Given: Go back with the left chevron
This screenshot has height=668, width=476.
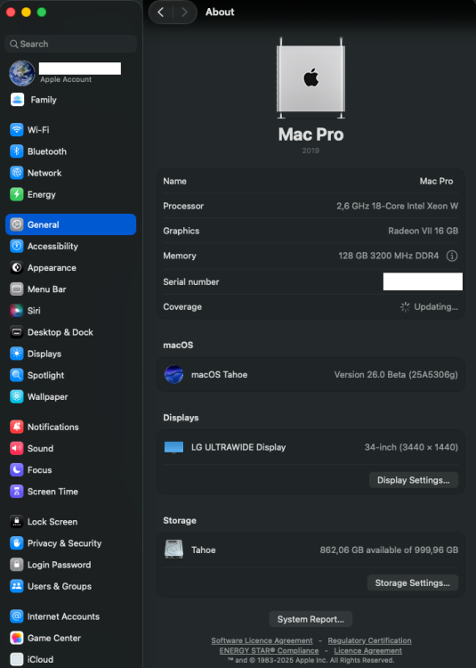Looking at the screenshot, I should pos(161,12).
